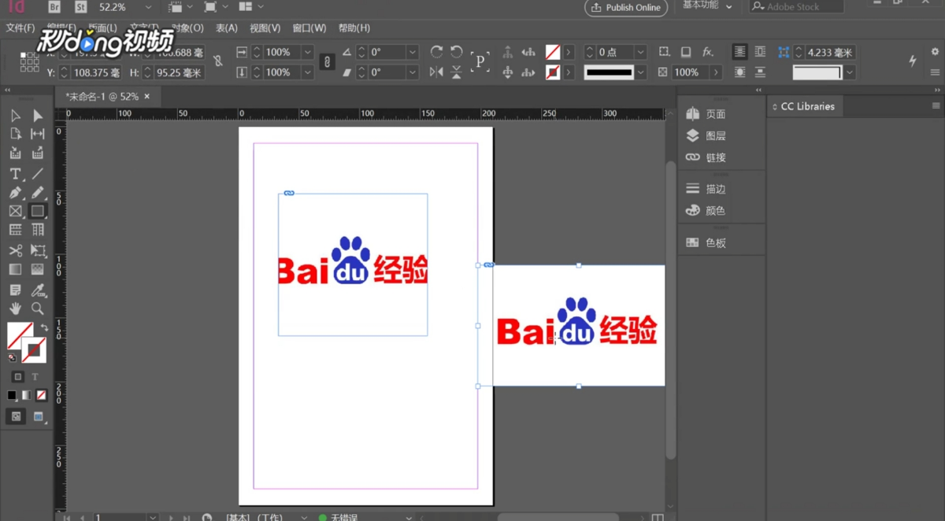Select the Pen tool

(x=16, y=192)
